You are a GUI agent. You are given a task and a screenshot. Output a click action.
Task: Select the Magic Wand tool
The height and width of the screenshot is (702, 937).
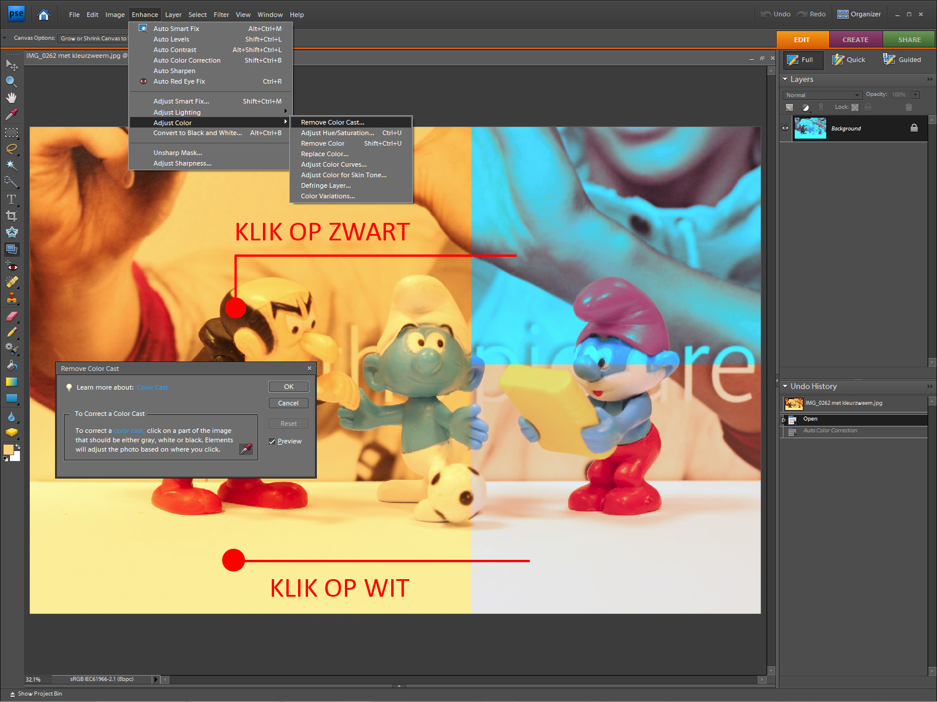tap(11, 166)
